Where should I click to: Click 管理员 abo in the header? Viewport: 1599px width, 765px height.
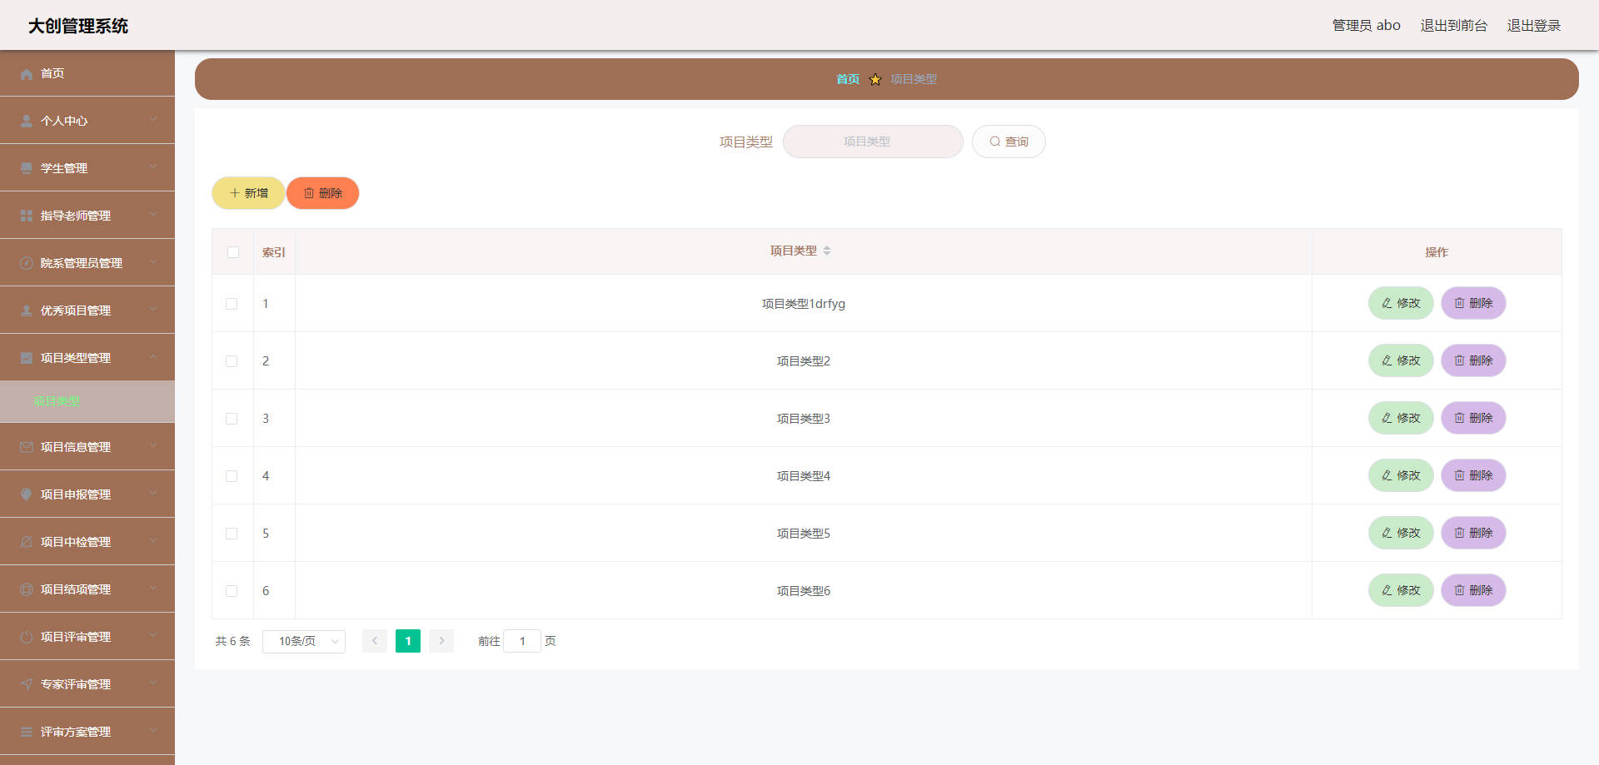(x=1366, y=26)
